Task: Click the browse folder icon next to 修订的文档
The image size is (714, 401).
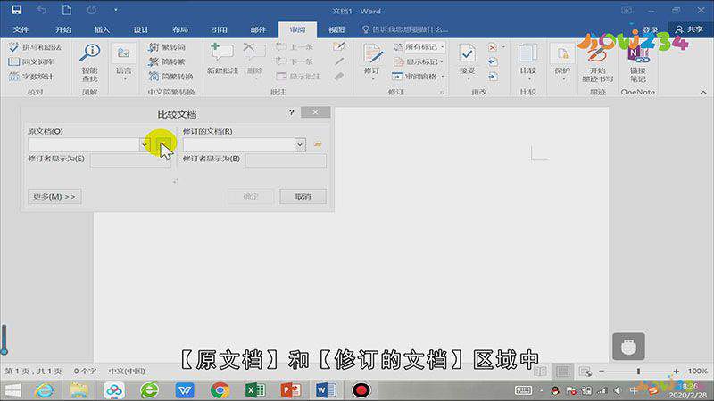Action: pyautogui.click(x=318, y=144)
